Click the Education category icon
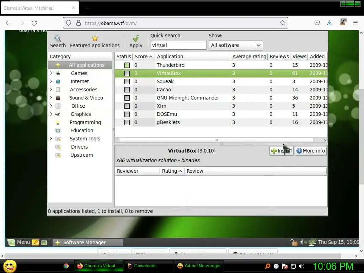The image size is (364, 273). click(58, 130)
